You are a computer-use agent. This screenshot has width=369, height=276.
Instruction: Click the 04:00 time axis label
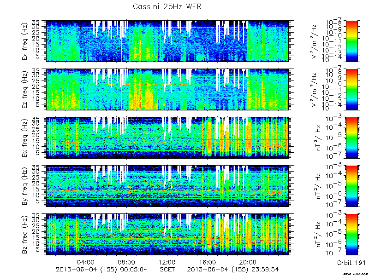click(86, 262)
